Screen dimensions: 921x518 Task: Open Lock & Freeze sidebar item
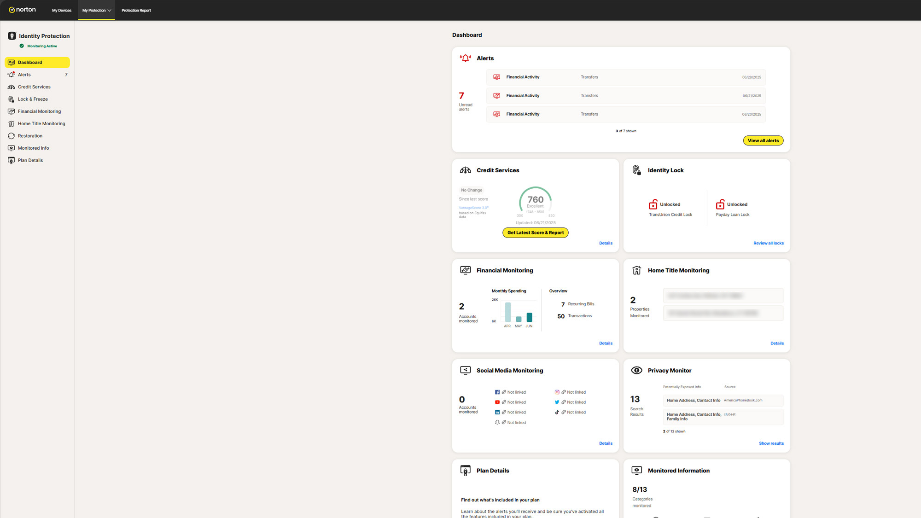click(x=33, y=99)
